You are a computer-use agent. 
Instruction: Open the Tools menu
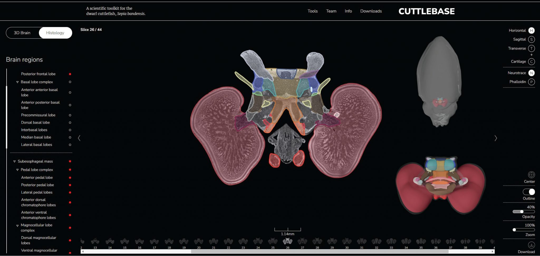[x=312, y=11]
